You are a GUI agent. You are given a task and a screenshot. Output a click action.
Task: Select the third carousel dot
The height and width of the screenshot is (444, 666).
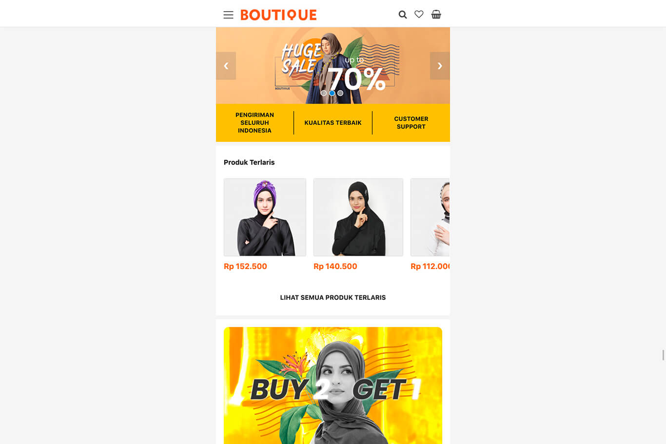[x=340, y=93]
